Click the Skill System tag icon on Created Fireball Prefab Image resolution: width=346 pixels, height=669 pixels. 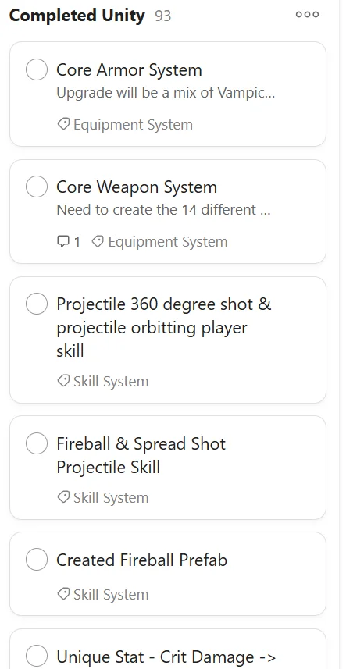pyautogui.click(x=63, y=594)
